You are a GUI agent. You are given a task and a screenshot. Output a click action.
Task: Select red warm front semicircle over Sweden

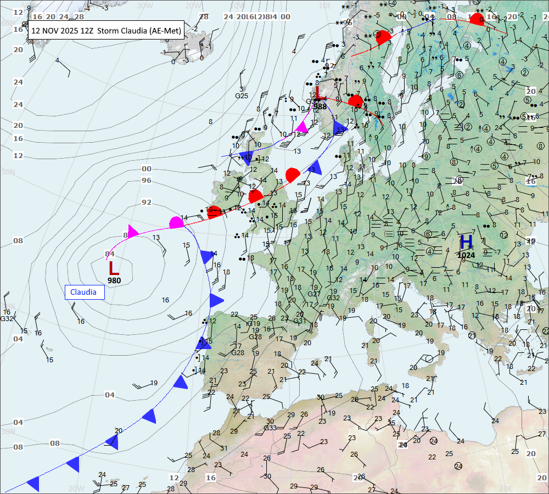(x=356, y=102)
